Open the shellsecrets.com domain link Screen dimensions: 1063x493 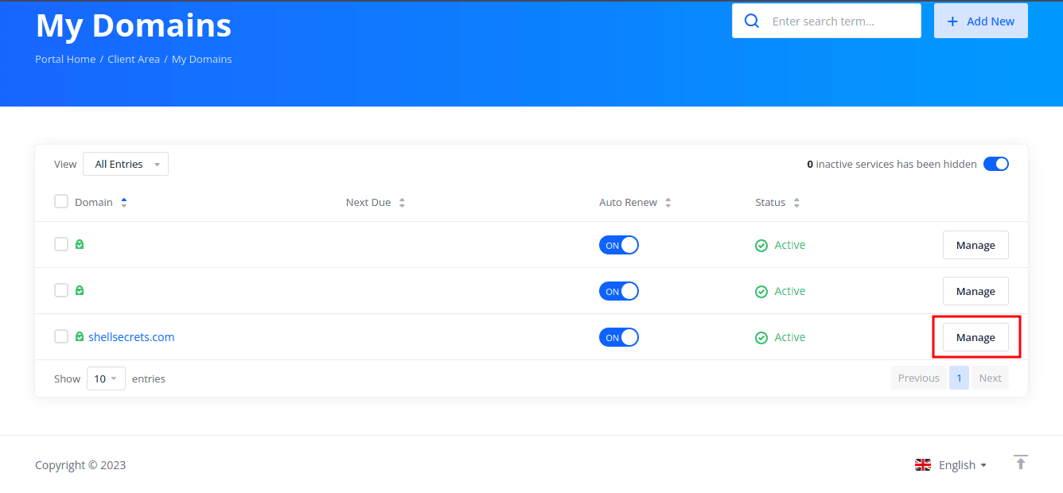(x=131, y=336)
